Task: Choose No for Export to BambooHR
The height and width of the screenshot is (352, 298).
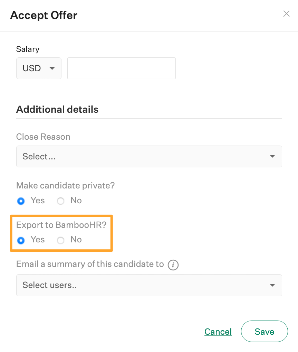Action: (x=61, y=240)
